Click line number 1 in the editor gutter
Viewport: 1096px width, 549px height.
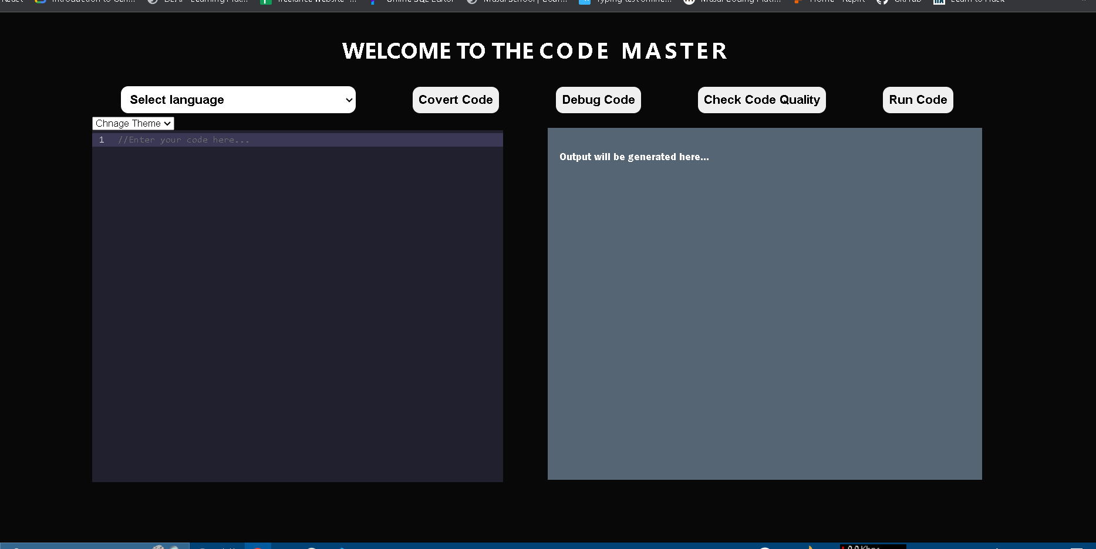coord(102,140)
